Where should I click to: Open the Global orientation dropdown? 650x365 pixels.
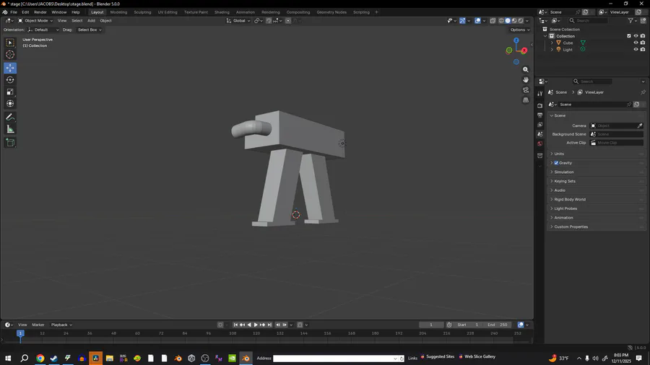(x=238, y=21)
